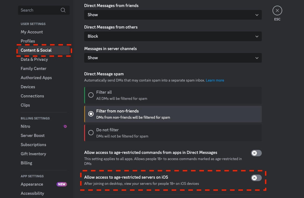
Task: Expand the Direct Messages from others dropdown
Action: [x=173, y=36]
